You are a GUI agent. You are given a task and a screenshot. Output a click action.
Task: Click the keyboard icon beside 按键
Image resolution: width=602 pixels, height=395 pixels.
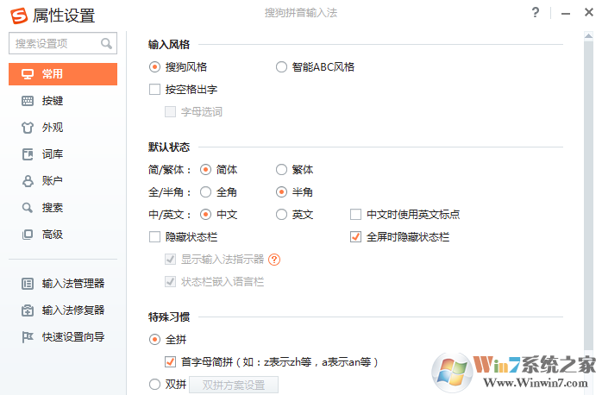(27, 101)
